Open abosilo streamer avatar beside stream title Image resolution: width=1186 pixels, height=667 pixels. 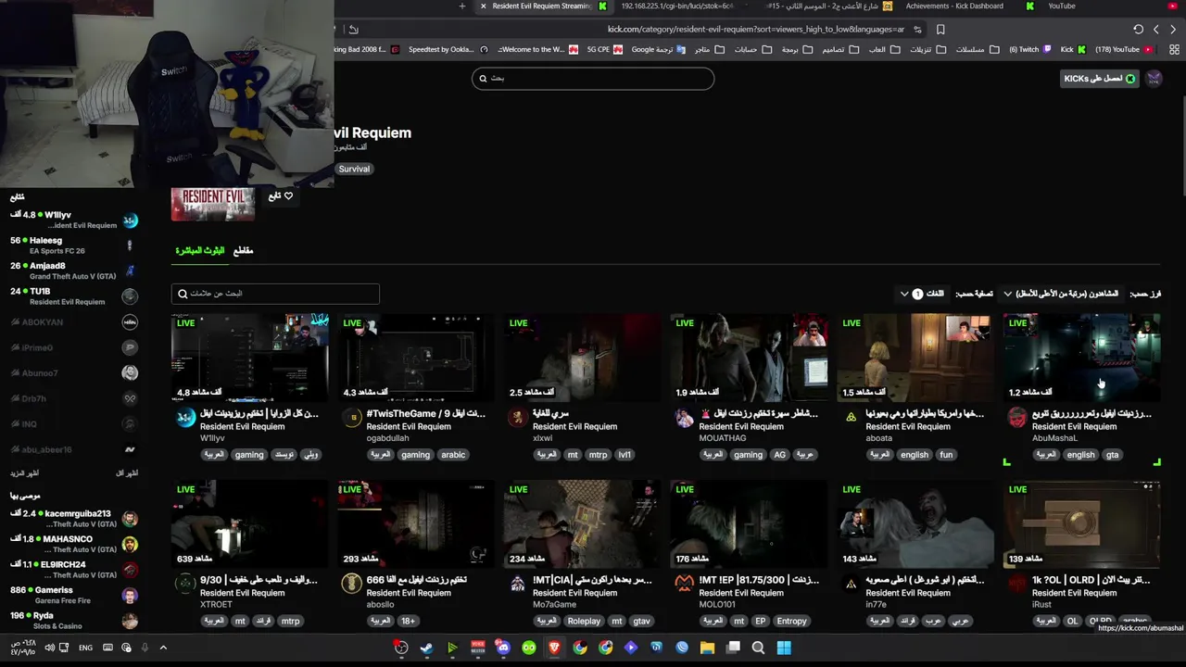coord(351,584)
